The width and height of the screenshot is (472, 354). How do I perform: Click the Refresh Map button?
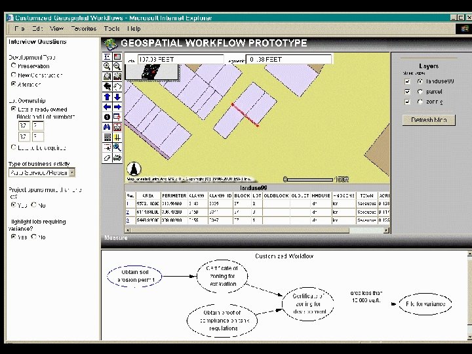click(x=429, y=120)
